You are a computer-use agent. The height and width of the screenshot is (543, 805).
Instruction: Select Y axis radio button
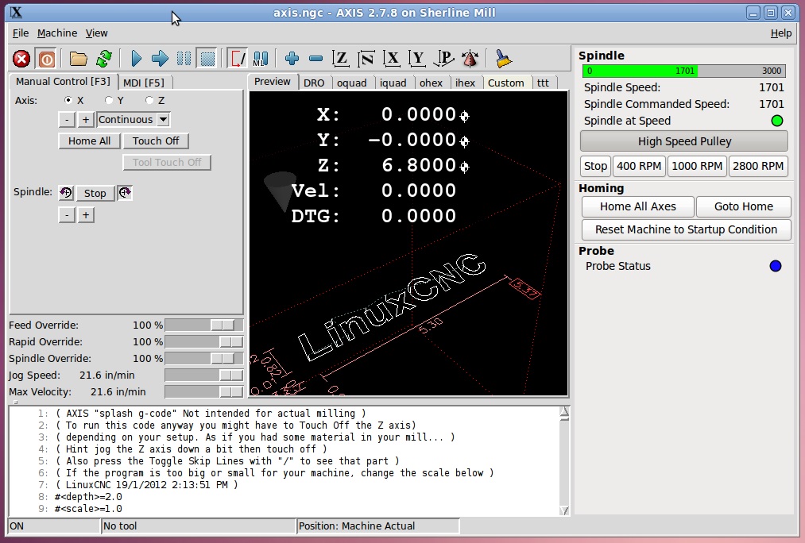click(x=108, y=100)
